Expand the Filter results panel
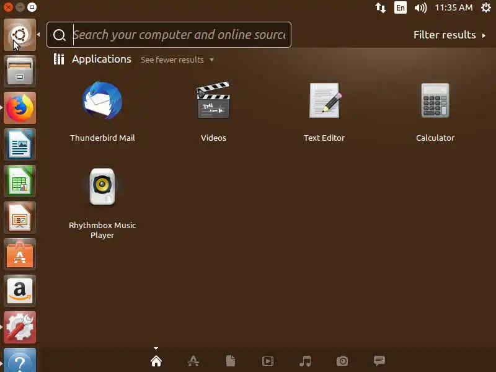 pyautogui.click(x=449, y=35)
